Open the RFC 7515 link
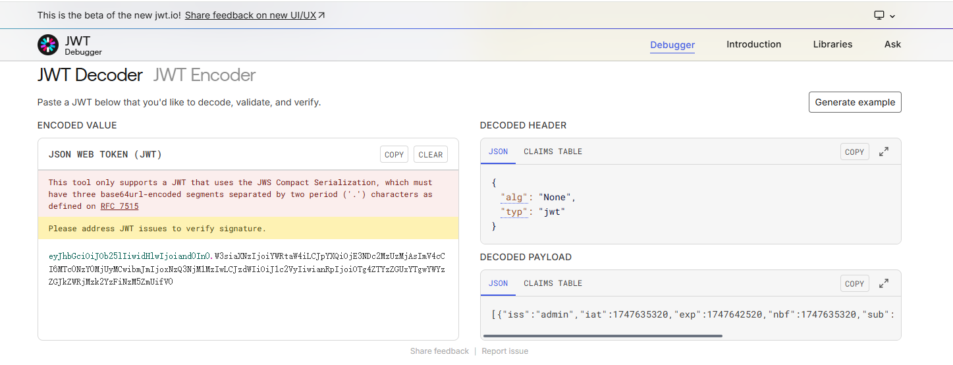Viewport: 953px width, 365px height. pyautogui.click(x=119, y=206)
